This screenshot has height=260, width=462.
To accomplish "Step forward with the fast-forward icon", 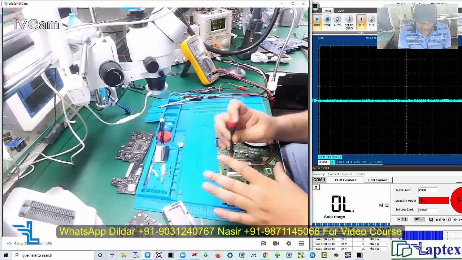I will point(455,220).
